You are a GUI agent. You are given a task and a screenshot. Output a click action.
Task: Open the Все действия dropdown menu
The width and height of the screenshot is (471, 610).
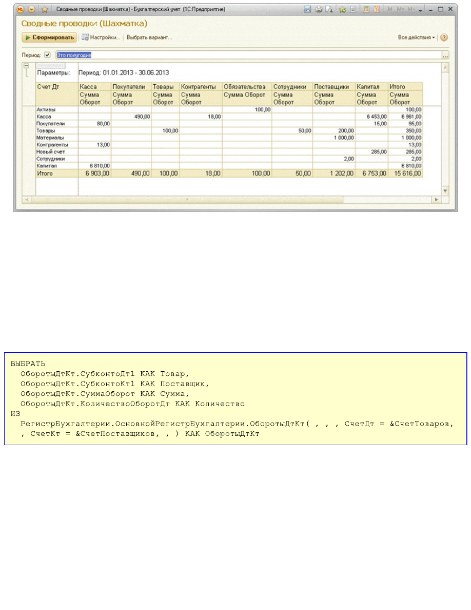(x=416, y=37)
